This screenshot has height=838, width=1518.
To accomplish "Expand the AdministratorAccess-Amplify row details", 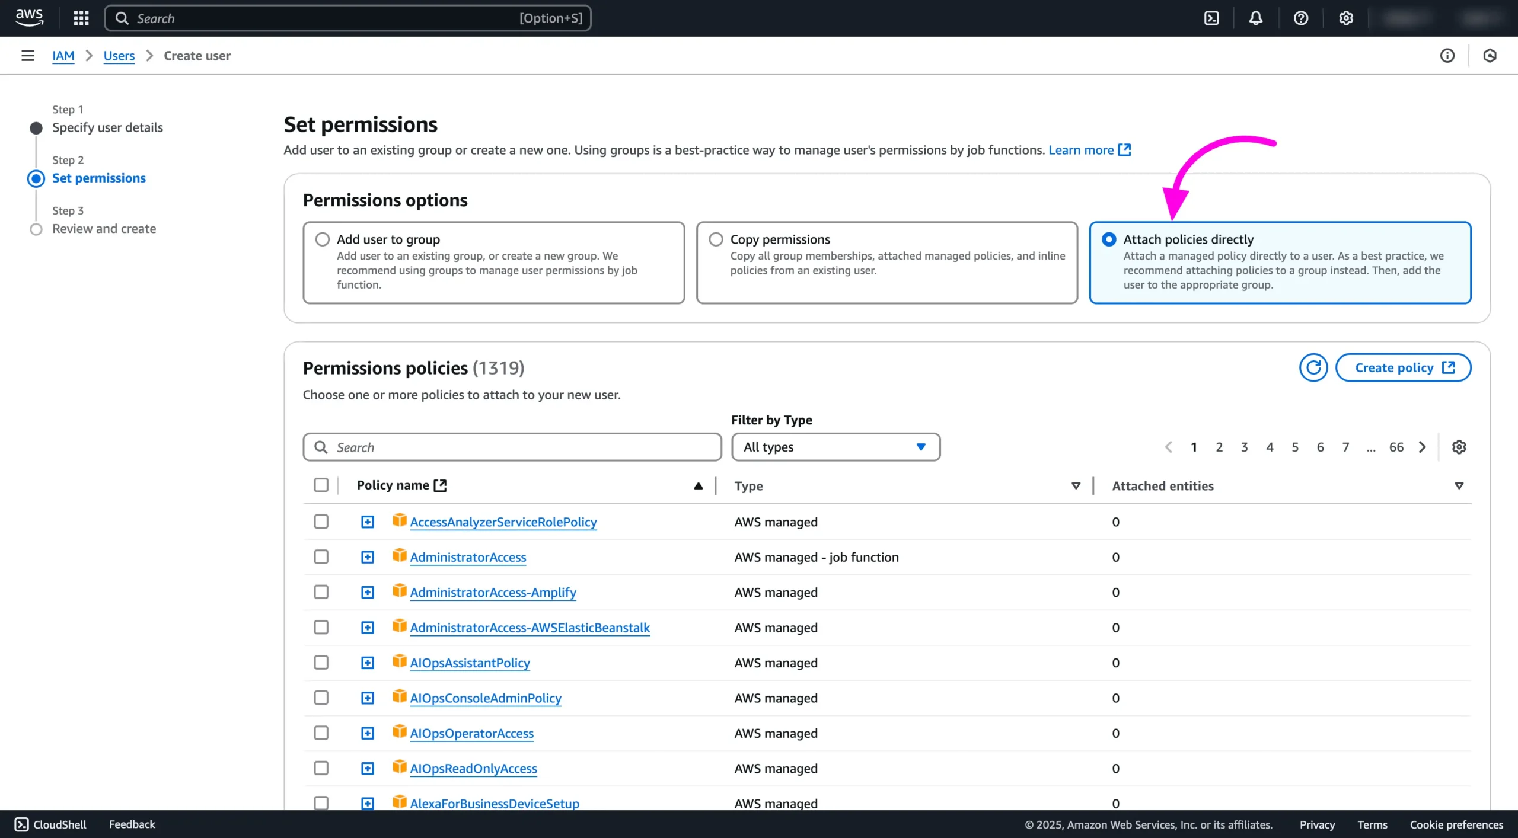I will [x=368, y=592].
